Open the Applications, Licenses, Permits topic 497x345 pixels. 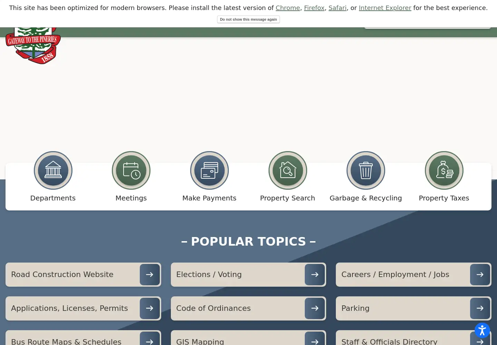click(83, 308)
